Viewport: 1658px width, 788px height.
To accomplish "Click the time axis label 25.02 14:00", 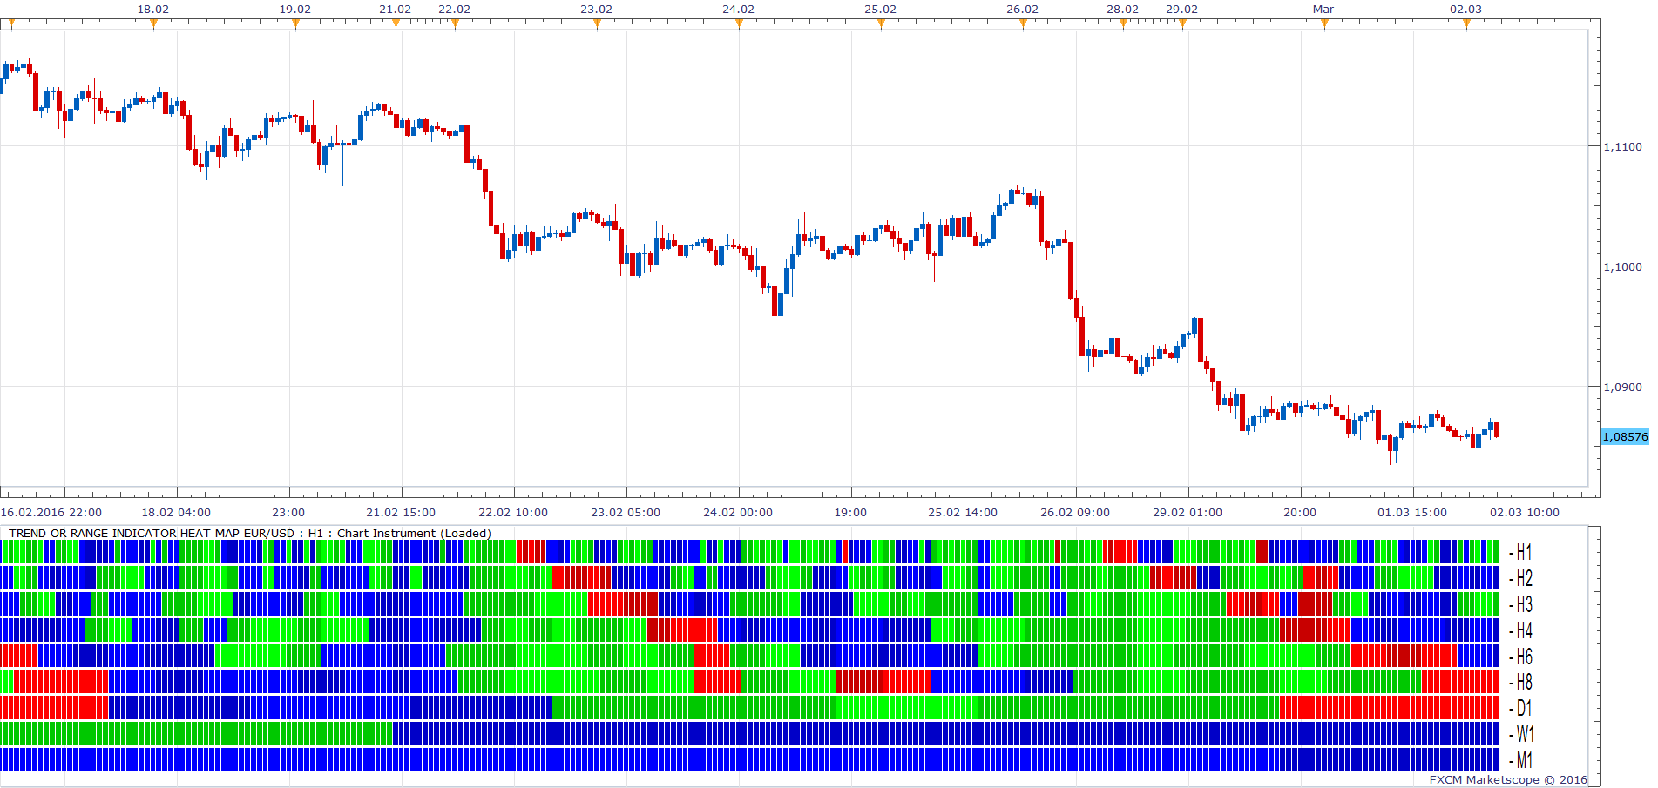I will coord(963,512).
